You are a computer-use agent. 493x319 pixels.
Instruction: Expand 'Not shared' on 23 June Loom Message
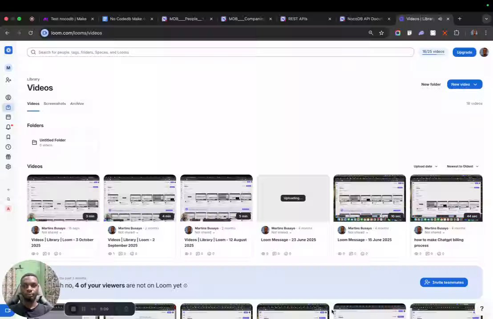pyautogui.click(x=281, y=233)
